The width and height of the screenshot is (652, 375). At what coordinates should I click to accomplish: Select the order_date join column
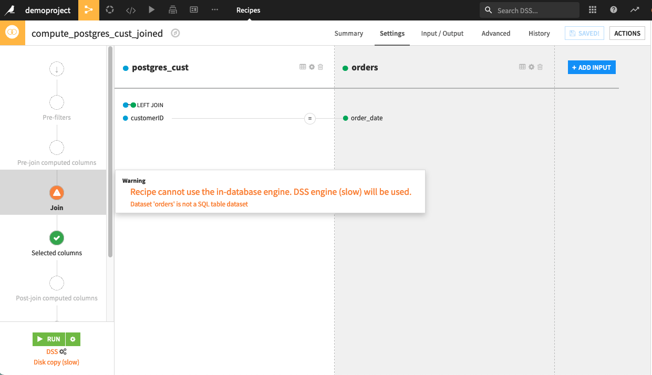pyautogui.click(x=367, y=118)
